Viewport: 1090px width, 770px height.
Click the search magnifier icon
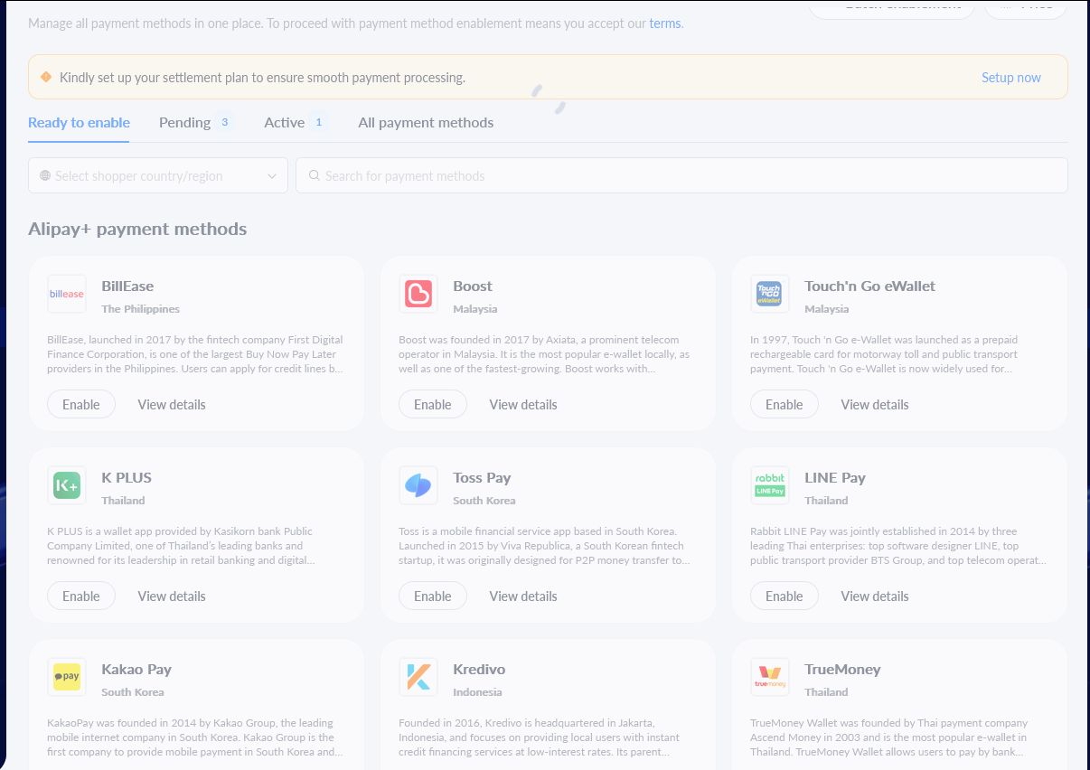coord(315,175)
